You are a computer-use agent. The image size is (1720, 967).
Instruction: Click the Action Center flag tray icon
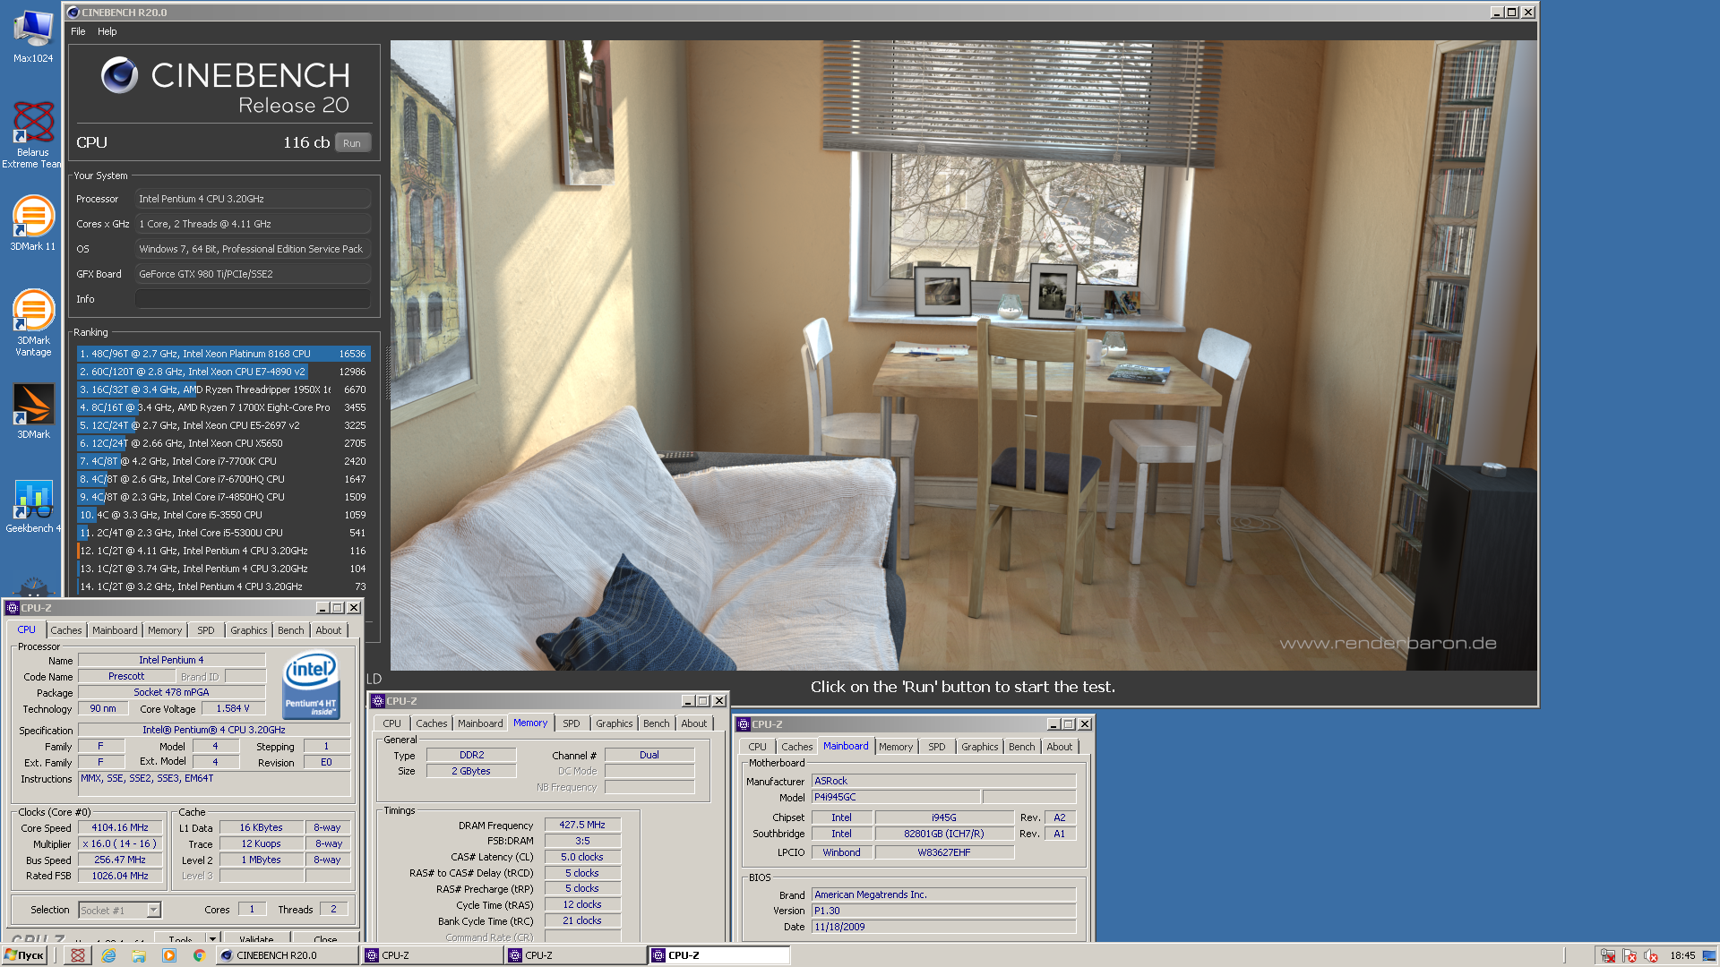(x=1630, y=955)
